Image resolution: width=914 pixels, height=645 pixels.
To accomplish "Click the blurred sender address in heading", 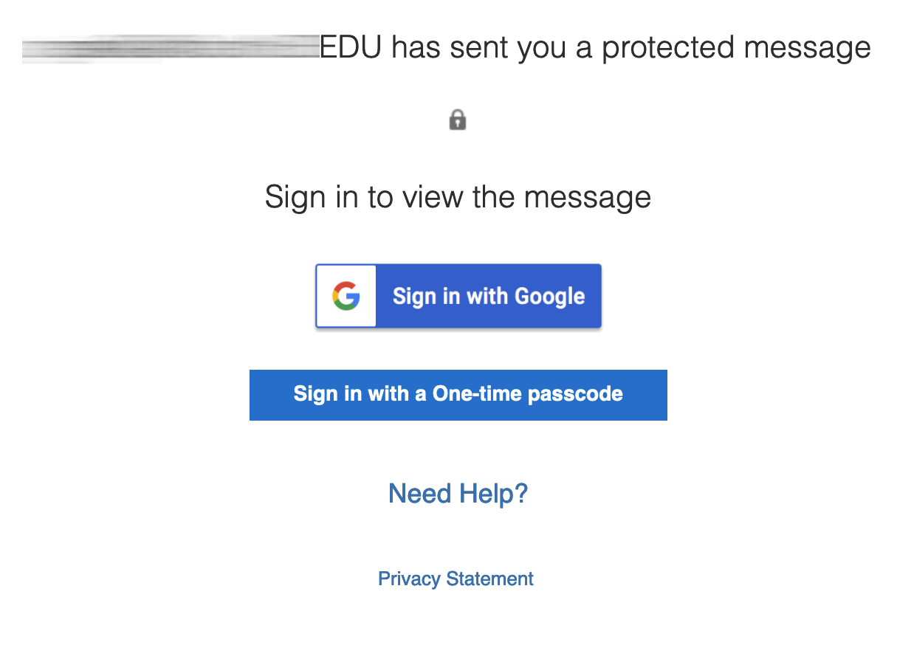I will tap(171, 48).
